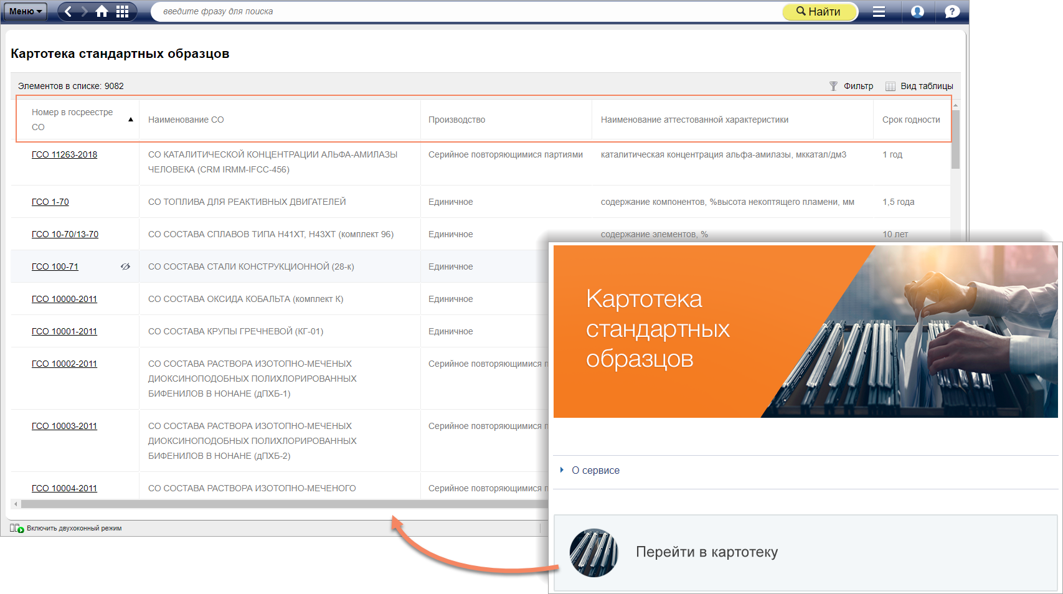The image size is (1063, 594).
Task: Click the Срок годности column header
Action: pos(911,120)
